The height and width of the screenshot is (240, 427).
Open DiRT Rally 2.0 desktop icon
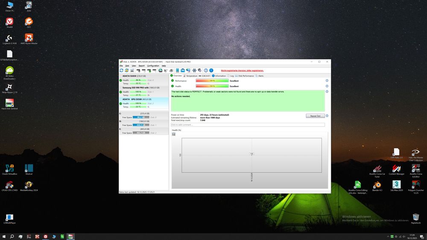click(x=397, y=153)
